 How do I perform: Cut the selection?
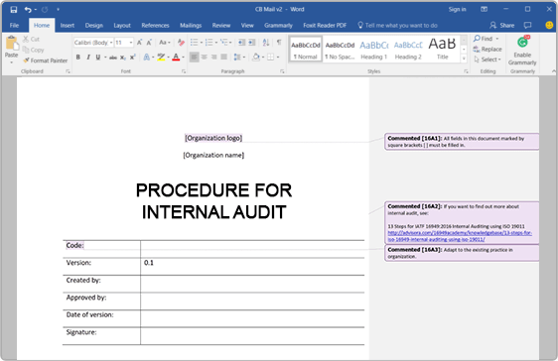coord(32,39)
